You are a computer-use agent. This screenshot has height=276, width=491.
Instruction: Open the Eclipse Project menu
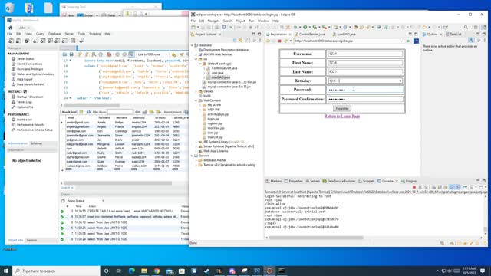[x=240, y=21]
